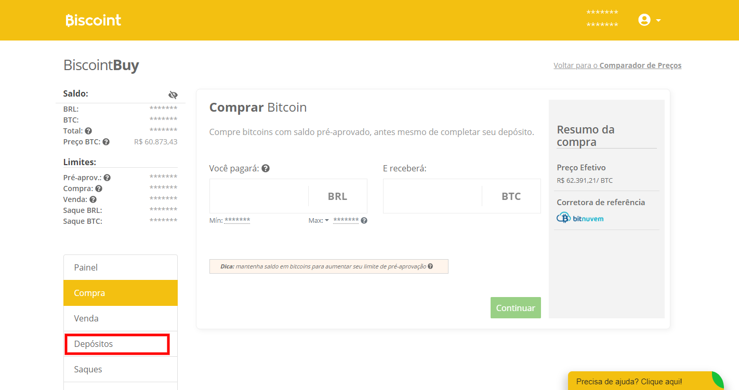Click the help icon beside Preço BTC

[106, 142]
